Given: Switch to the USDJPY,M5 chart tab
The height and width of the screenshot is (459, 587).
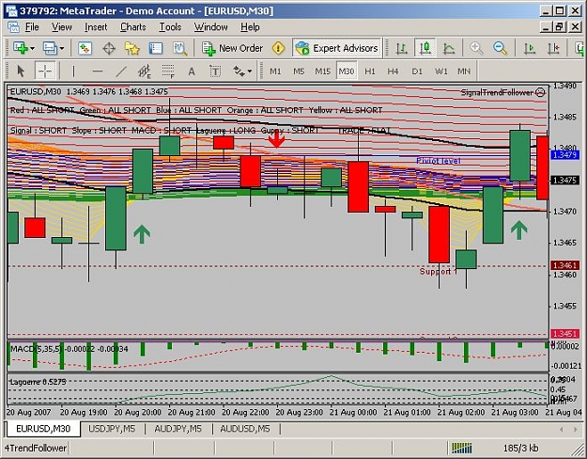Looking at the screenshot, I should 112,429.
